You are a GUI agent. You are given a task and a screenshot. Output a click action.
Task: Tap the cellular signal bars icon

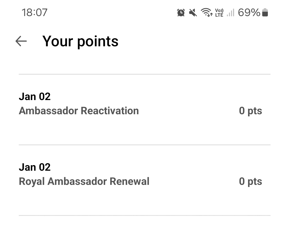click(x=231, y=13)
